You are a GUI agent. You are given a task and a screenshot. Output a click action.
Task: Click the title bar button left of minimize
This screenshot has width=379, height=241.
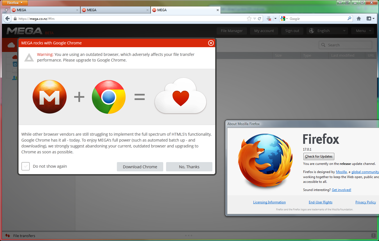pyautogui.click(x=347, y=3)
